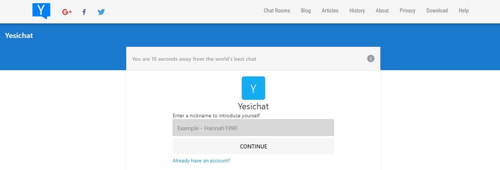Click the info icon in the banner

pos(371,59)
